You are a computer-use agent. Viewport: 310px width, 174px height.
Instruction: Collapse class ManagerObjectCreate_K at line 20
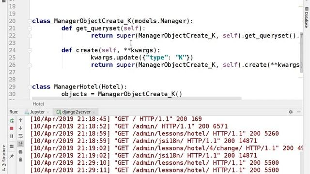tap(30, 21)
